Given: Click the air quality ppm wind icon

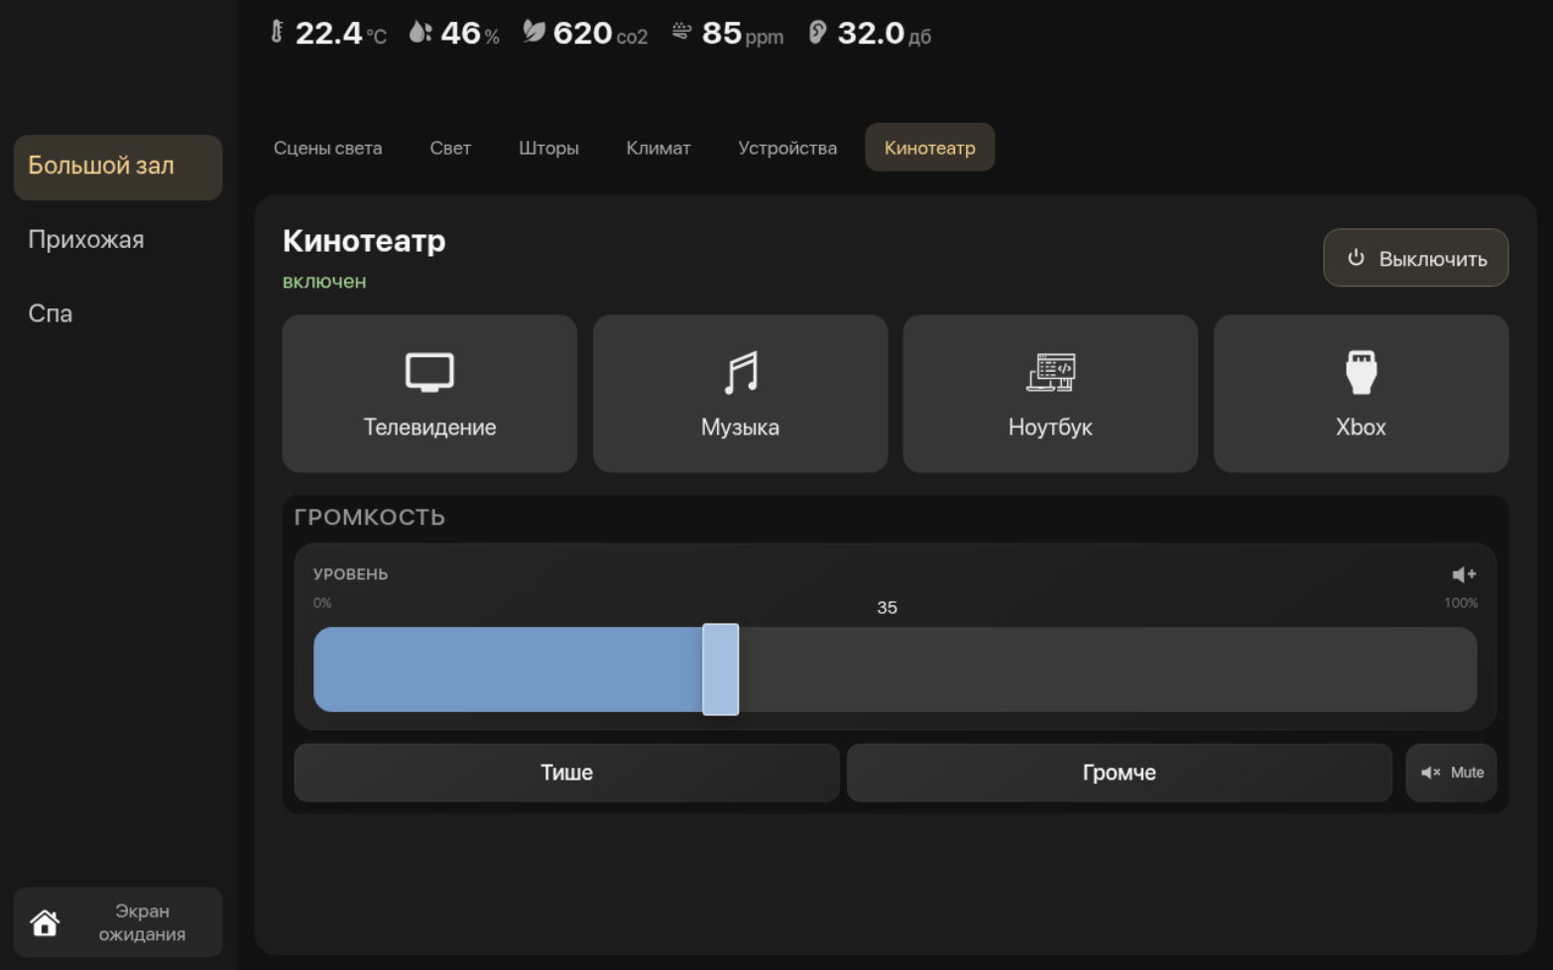Looking at the screenshot, I should tap(681, 32).
